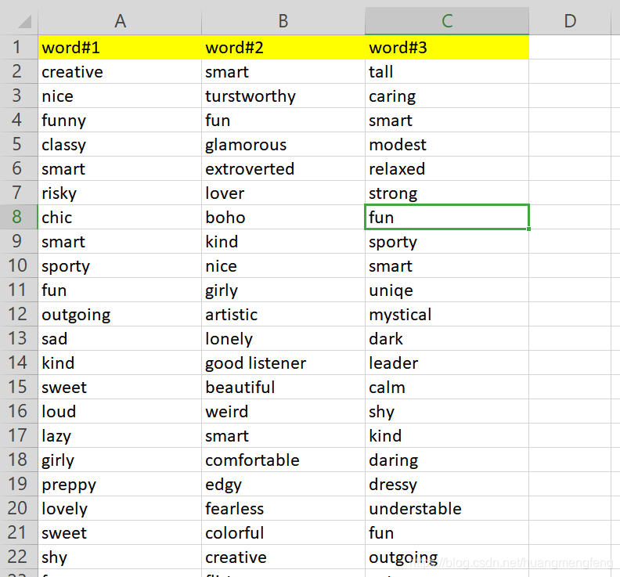Click the cell containing artistic
Viewport: 620px width, 577px height.
point(283,314)
